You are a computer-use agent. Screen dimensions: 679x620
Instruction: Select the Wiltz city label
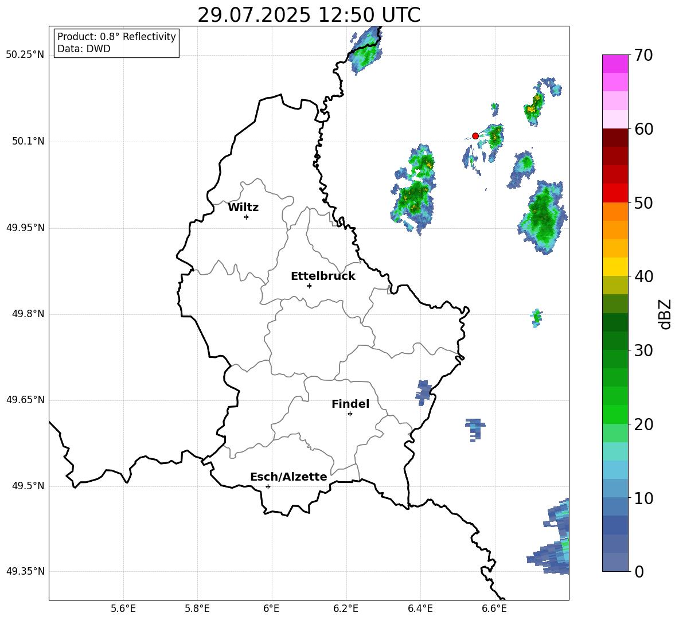[243, 208]
